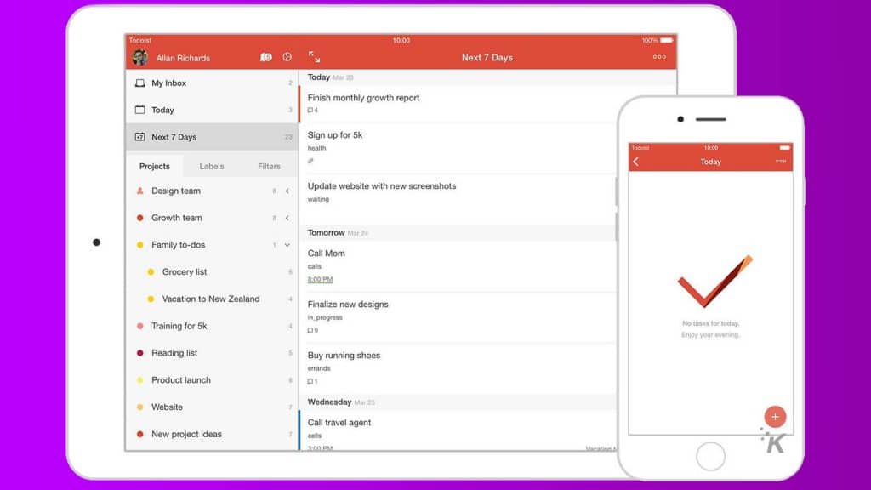
Task: Click the Design team project icon
Action: 139,191
